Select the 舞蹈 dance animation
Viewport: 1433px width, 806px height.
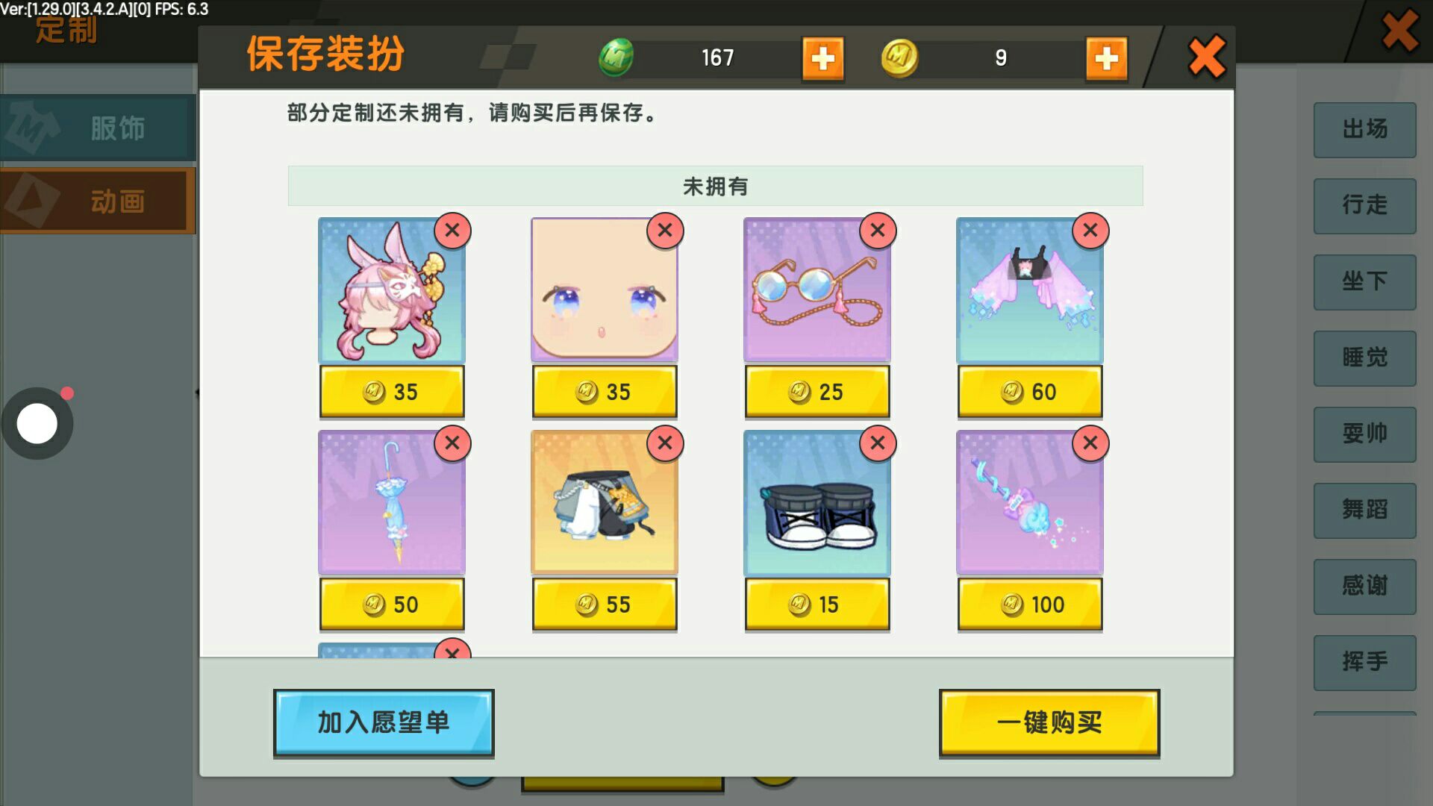click(1364, 510)
